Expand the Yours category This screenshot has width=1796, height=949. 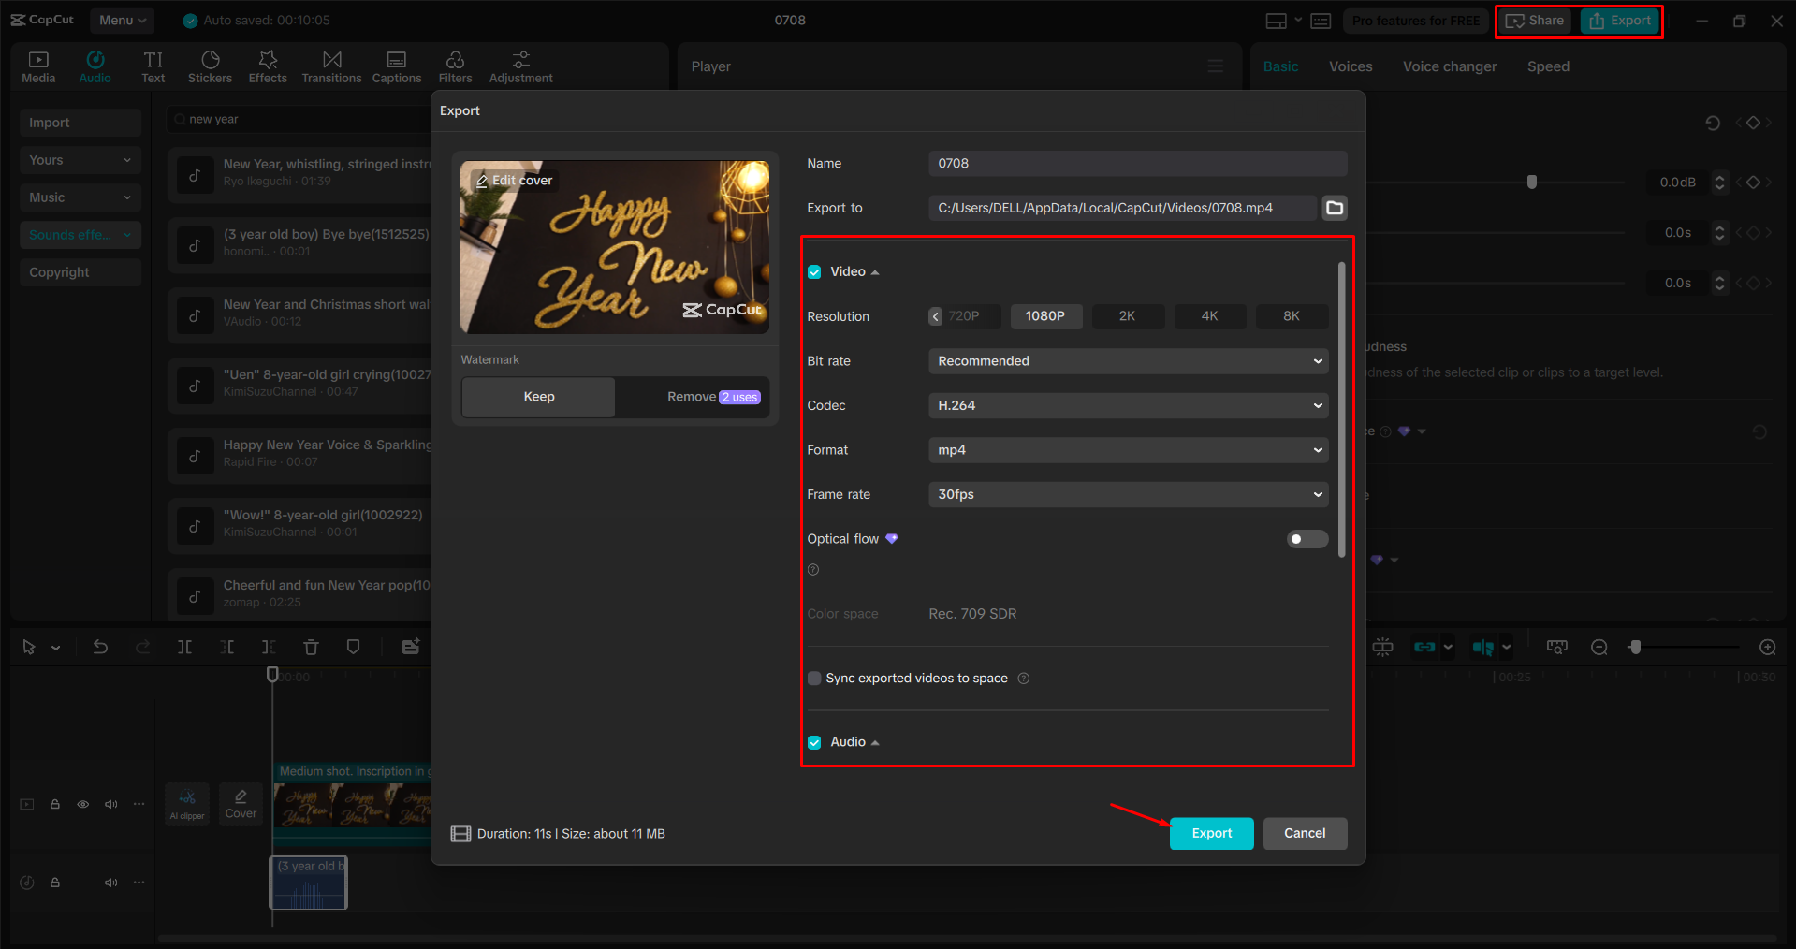click(x=80, y=160)
